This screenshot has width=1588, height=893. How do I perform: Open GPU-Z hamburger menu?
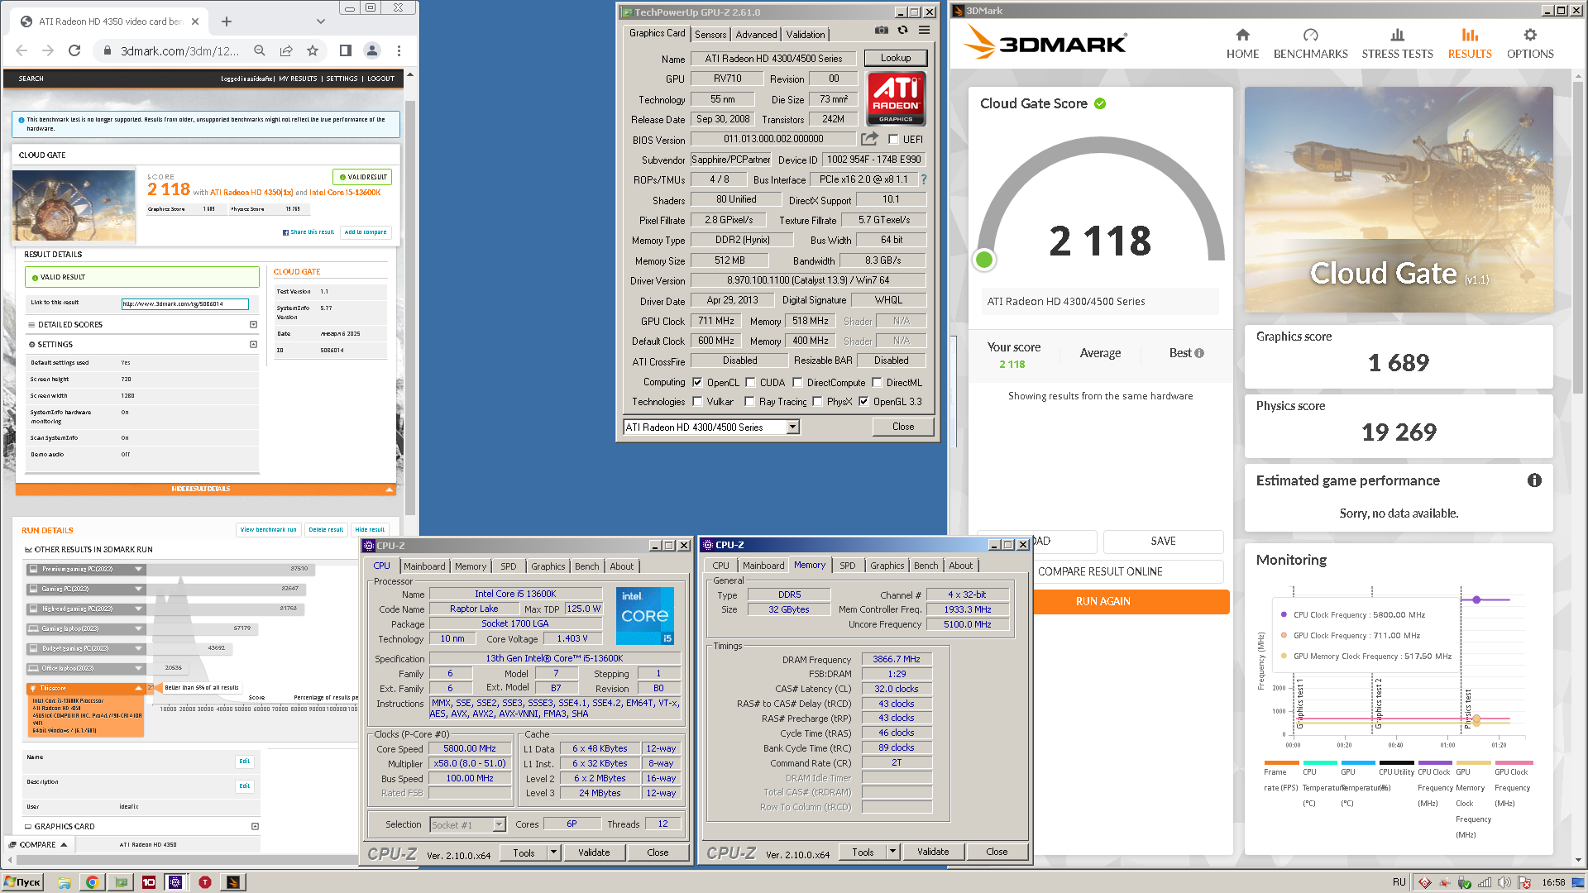coord(925,31)
